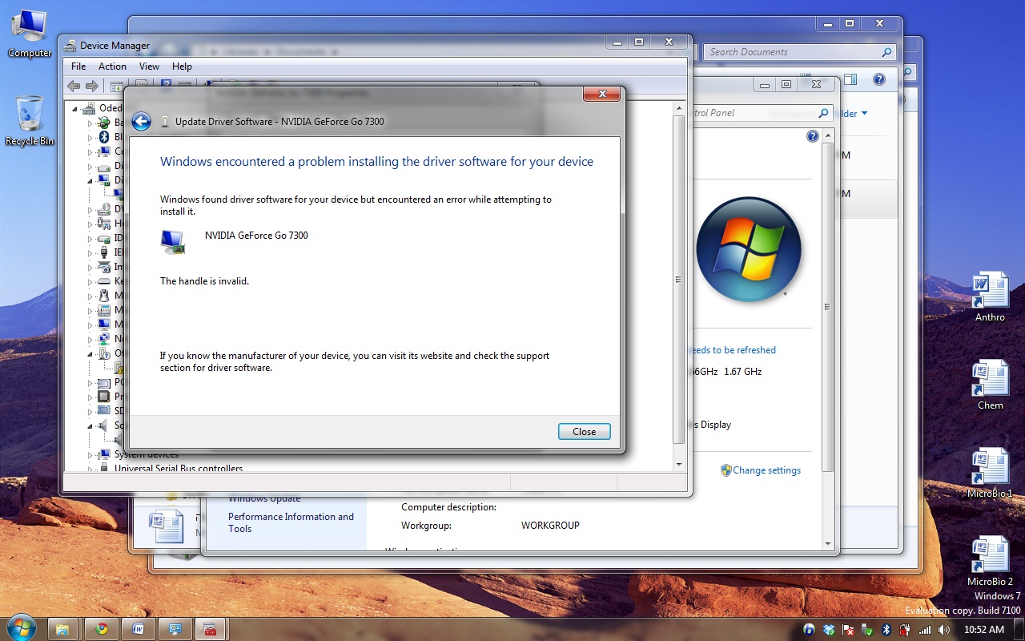Open Windows Explorer from the taskbar

coord(63,628)
